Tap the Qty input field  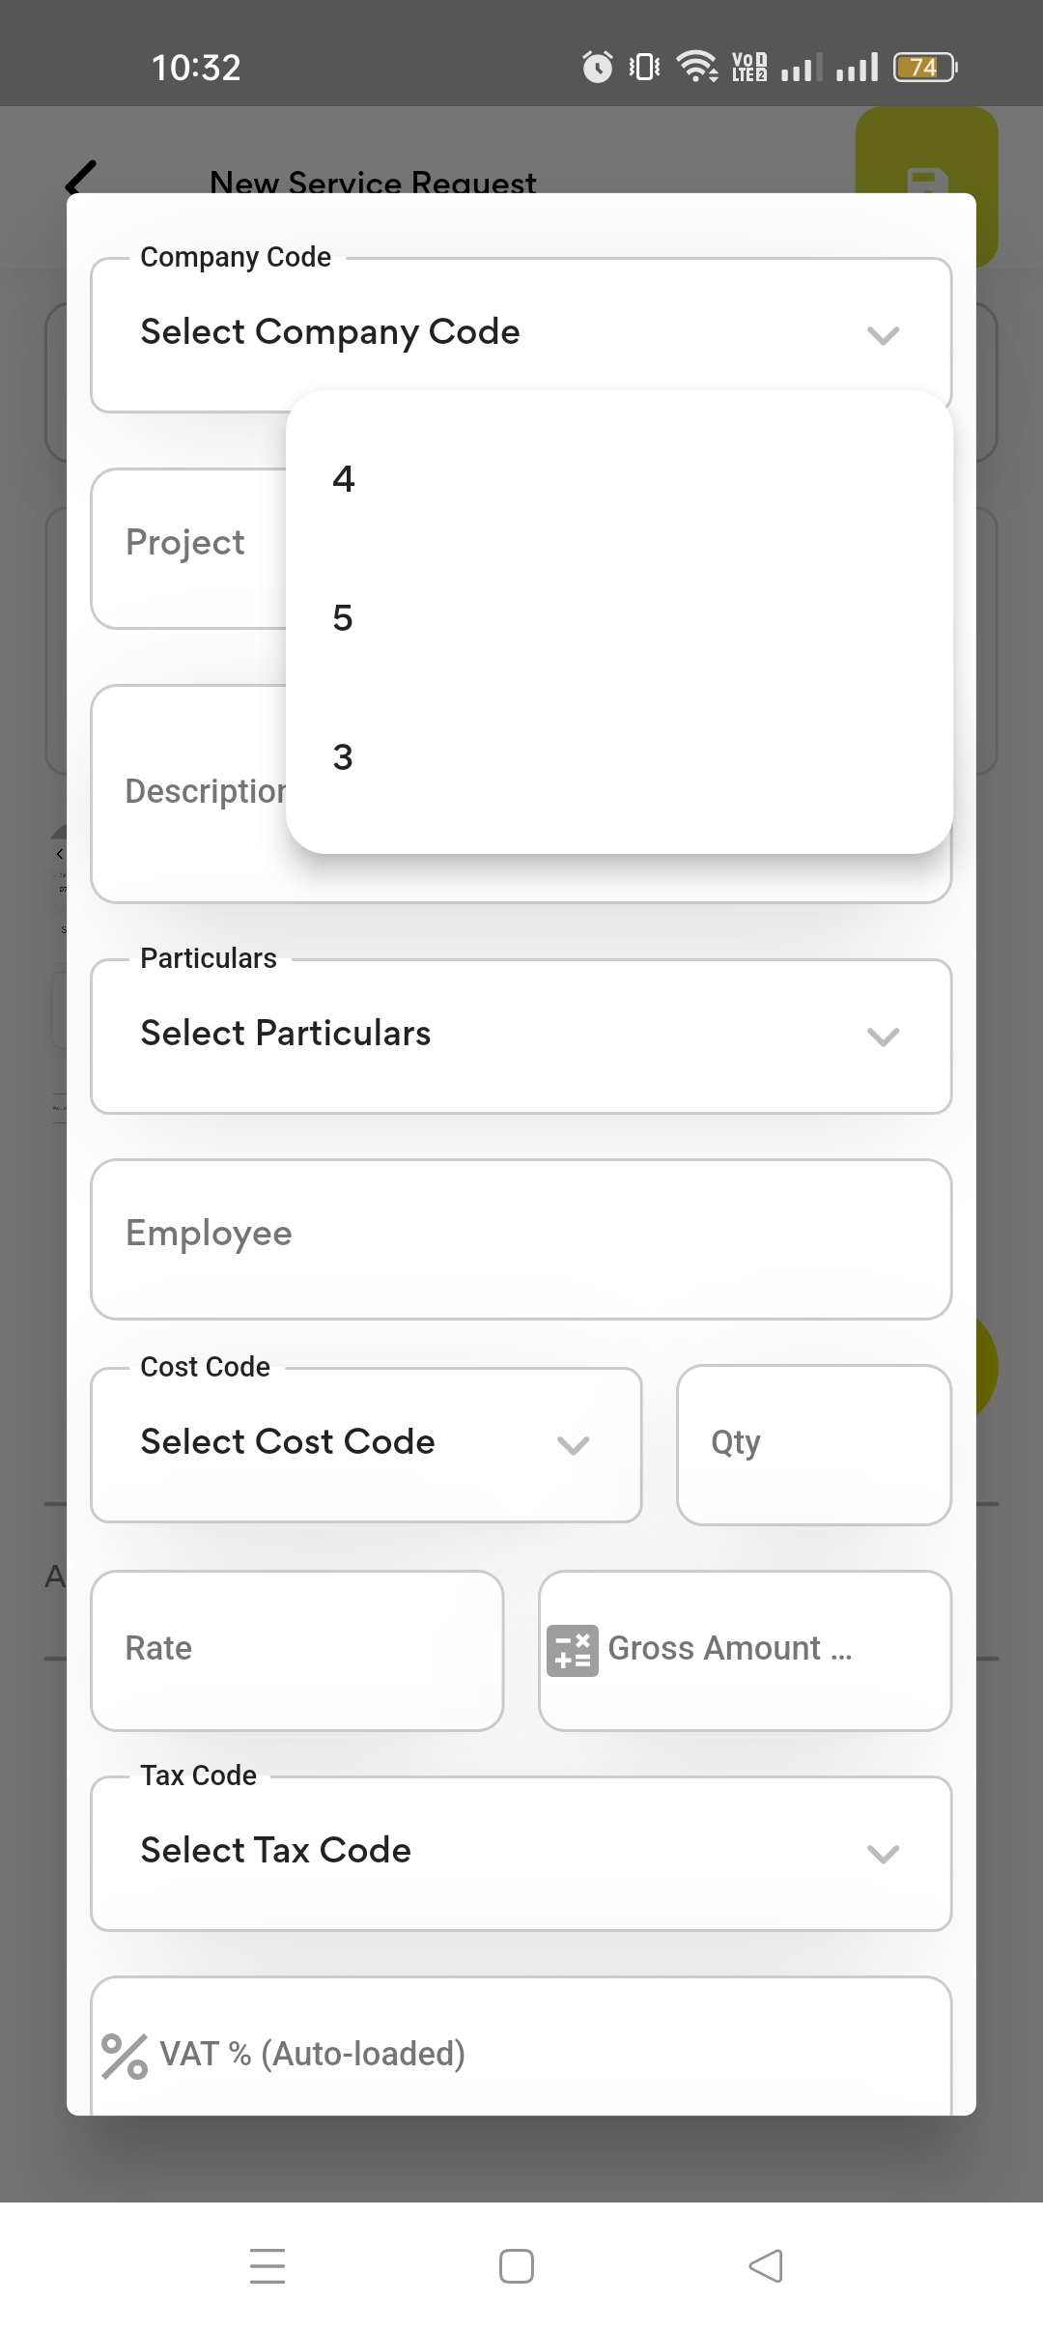coord(813,1444)
